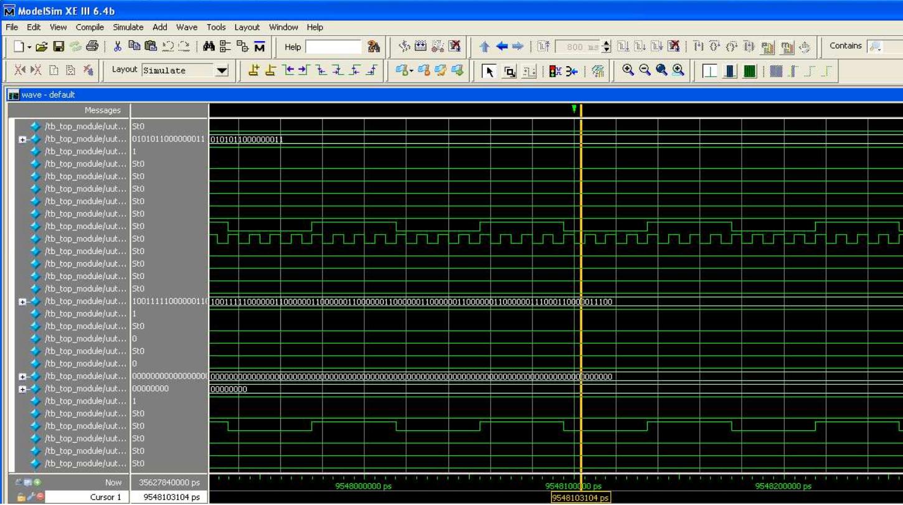
Task: Click the Cursor 1 label
Action: pyautogui.click(x=106, y=498)
